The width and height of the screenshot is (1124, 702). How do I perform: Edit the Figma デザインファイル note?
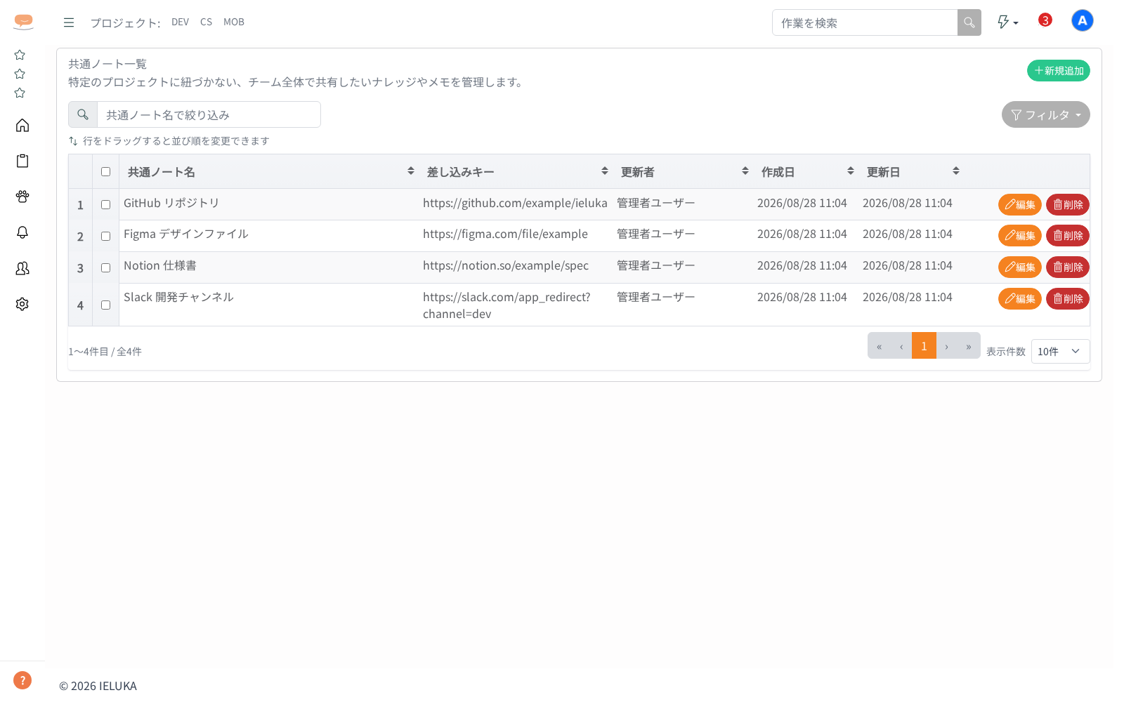[1019, 235]
